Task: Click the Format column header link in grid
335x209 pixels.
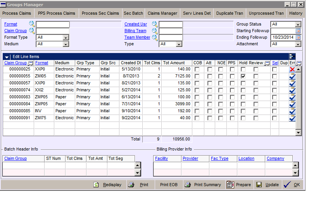Action: [41, 63]
